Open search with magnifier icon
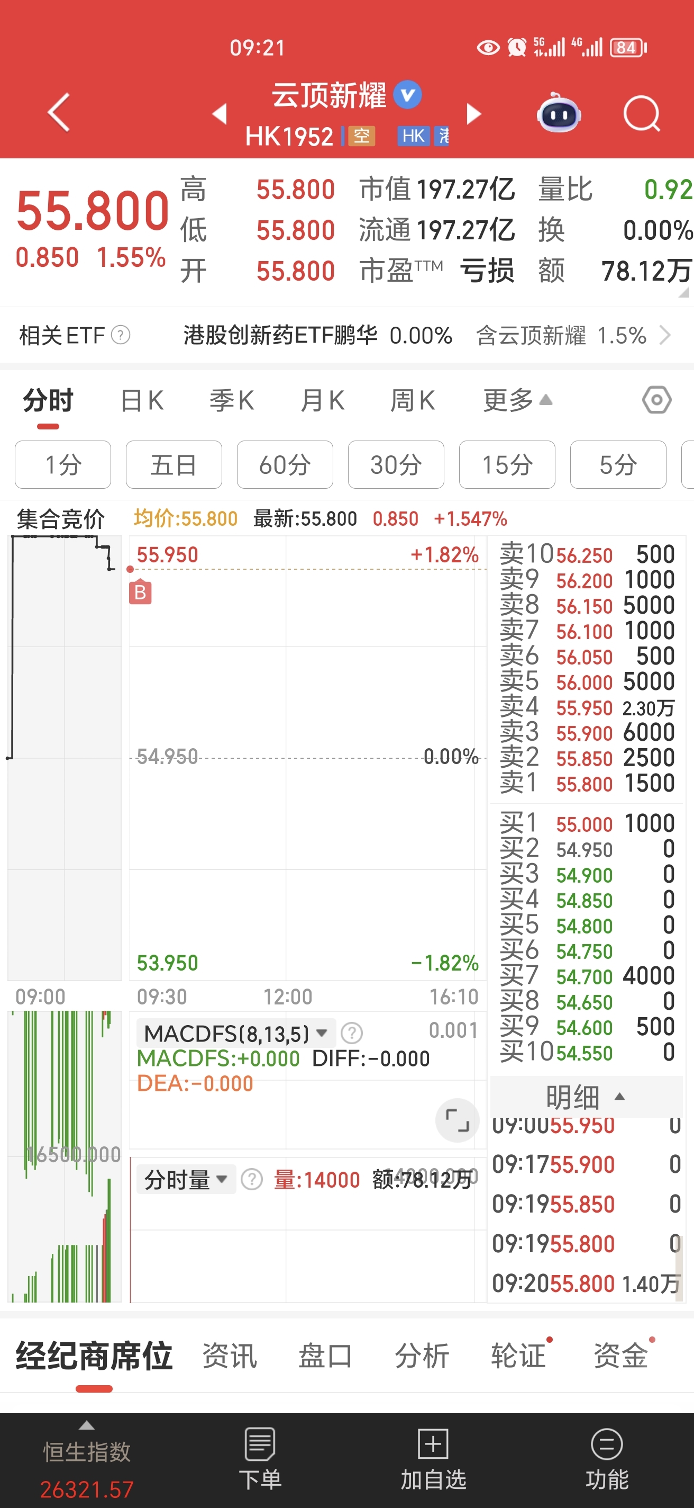Viewport: 694px width, 1508px height. [642, 113]
